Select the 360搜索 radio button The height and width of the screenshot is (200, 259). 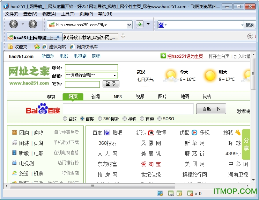[x=100, y=119]
